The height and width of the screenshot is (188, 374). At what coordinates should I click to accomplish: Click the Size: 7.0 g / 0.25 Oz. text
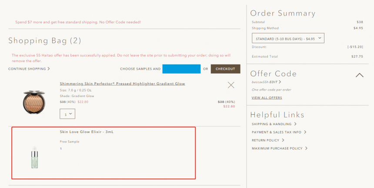[76, 90]
